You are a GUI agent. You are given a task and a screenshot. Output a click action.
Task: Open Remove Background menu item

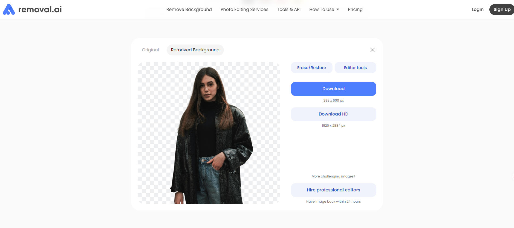[189, 10]
